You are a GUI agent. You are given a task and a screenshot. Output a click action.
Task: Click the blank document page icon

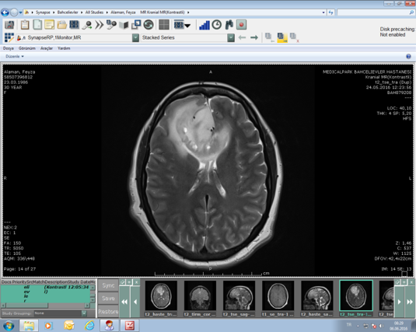pyautogui.click(x=37, y=25)
